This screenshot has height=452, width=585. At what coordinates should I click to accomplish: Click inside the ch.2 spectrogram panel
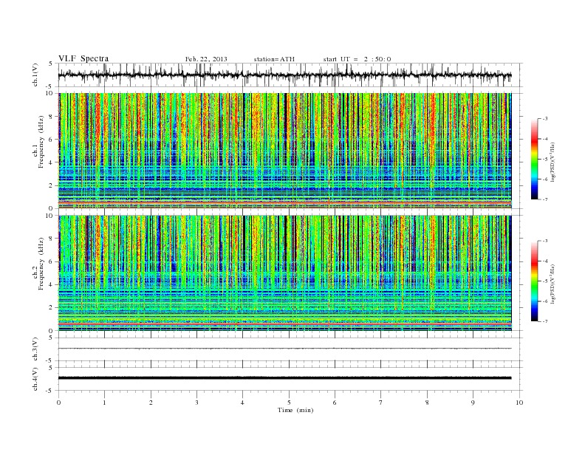[284, 273]
